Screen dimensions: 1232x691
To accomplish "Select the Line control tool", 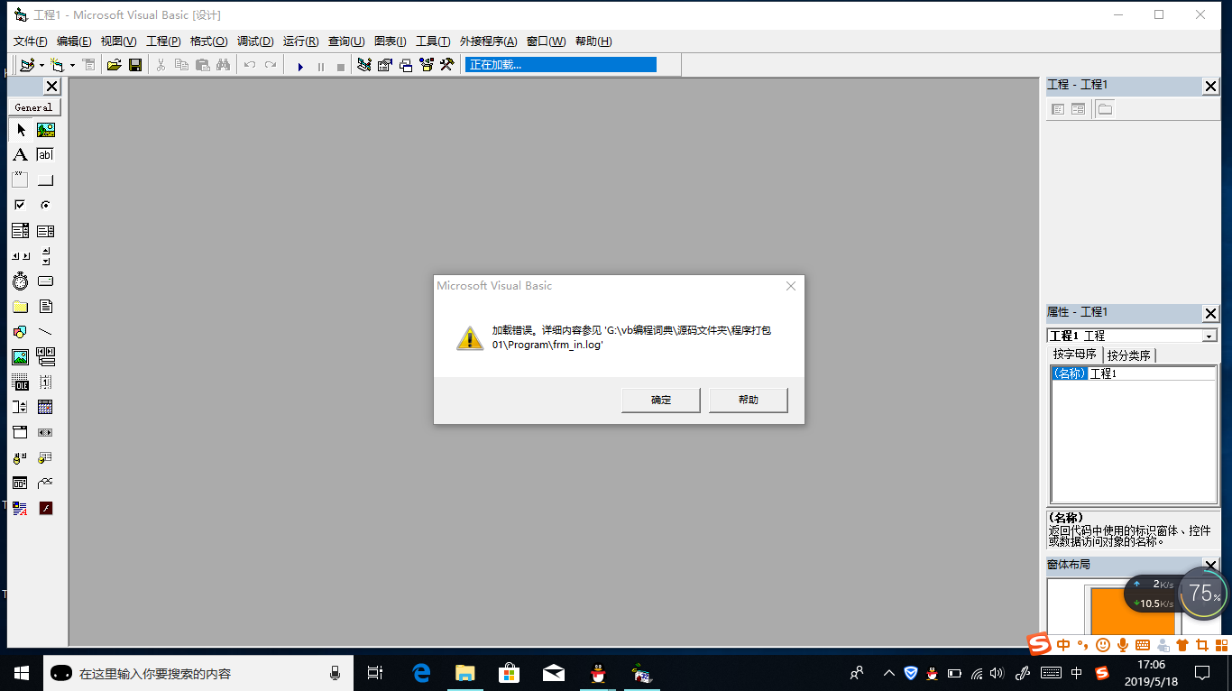I will pos(46,332).
